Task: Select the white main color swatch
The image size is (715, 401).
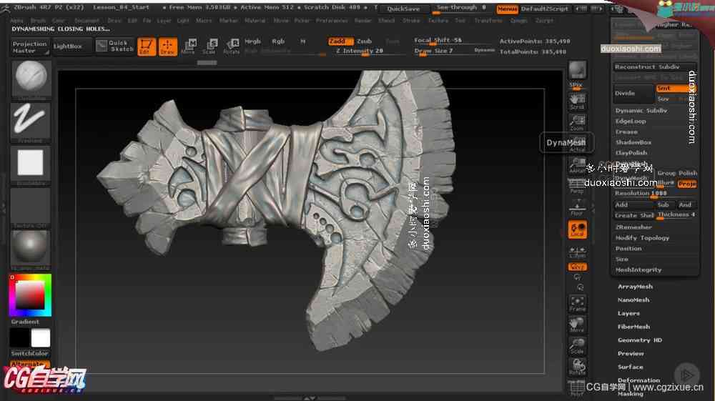Action: 41,338
